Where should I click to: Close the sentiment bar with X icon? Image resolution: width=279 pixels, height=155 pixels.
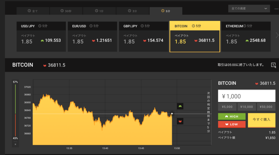[x=15, y=144]
